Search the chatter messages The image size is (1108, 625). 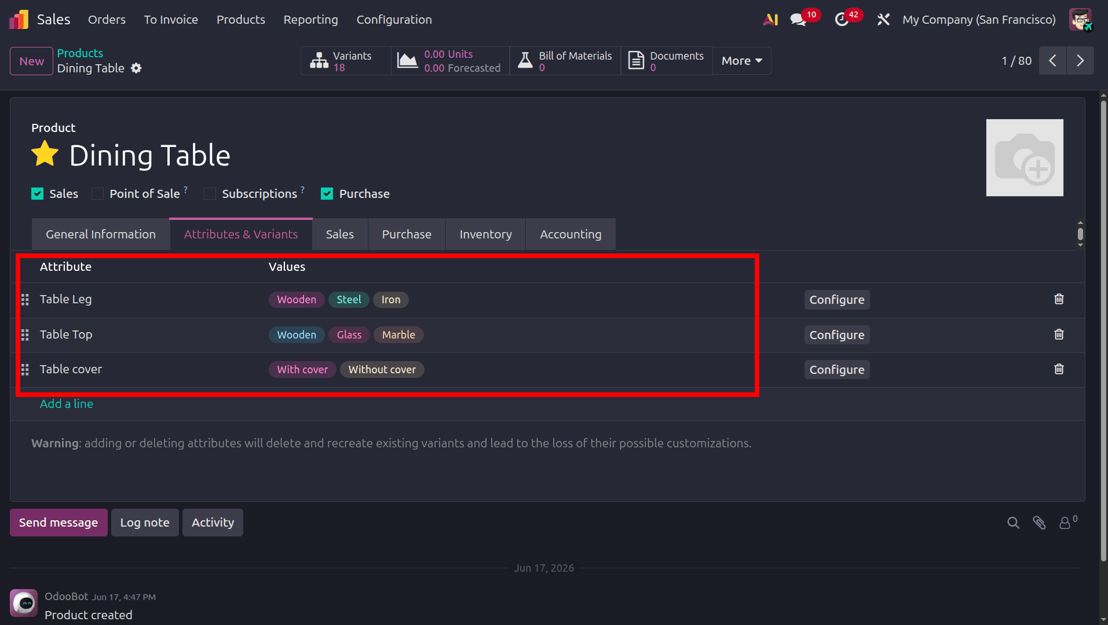click(x=1013, y=523)
